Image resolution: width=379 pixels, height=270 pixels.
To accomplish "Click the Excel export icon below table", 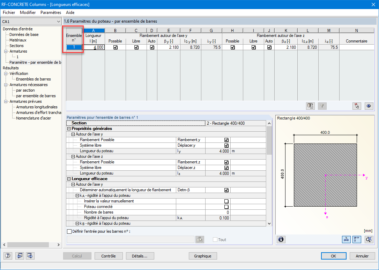I will 310,106.
